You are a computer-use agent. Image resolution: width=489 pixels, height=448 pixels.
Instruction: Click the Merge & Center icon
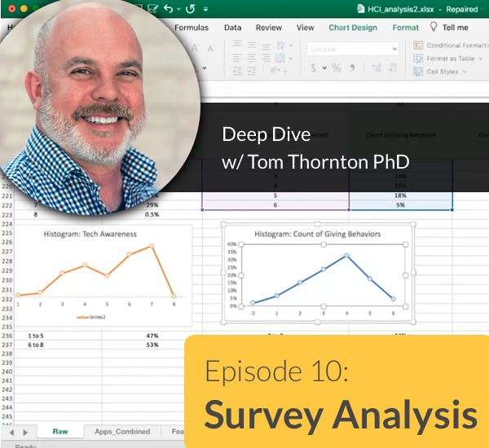280,58
